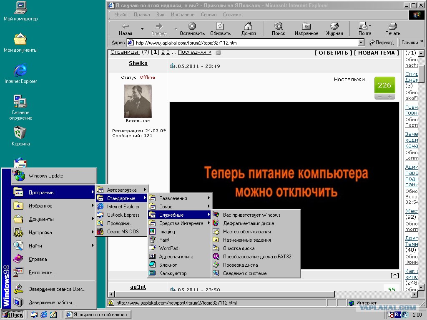Image resolution: width=427 pixels, height=320 pixels.
Task: Open the Справка menu in the menu bar
Action: 232,15
